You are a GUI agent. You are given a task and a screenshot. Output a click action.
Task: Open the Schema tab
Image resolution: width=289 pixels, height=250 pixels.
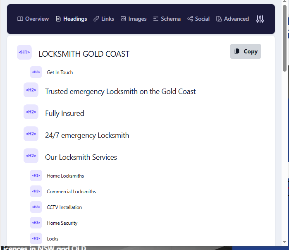[x=167, y=19]
